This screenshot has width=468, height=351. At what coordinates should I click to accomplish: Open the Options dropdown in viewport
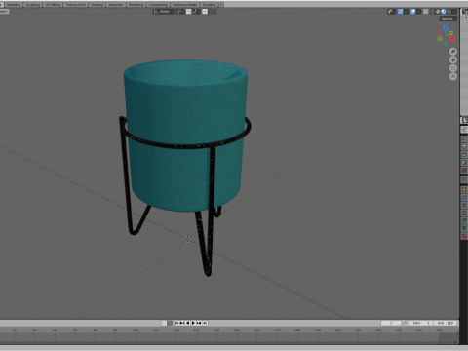[x=448, y=19]
